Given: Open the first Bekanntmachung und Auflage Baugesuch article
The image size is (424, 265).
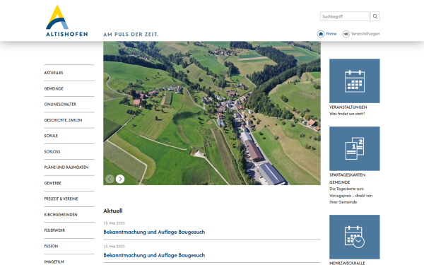Looking at the screenshot, I should pos(154,232).
